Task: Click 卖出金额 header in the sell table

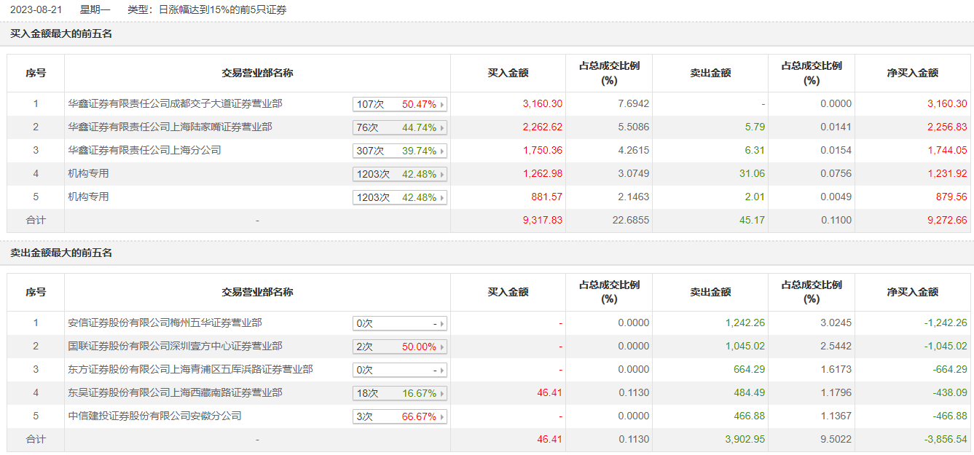Action: point(710,292)
